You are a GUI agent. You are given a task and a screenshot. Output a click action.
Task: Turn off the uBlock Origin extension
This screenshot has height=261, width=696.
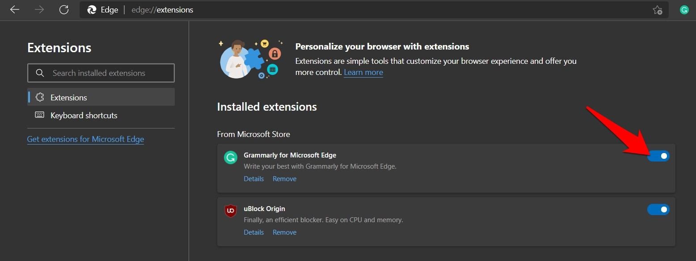pyautogui.click(x=658, y=209)
